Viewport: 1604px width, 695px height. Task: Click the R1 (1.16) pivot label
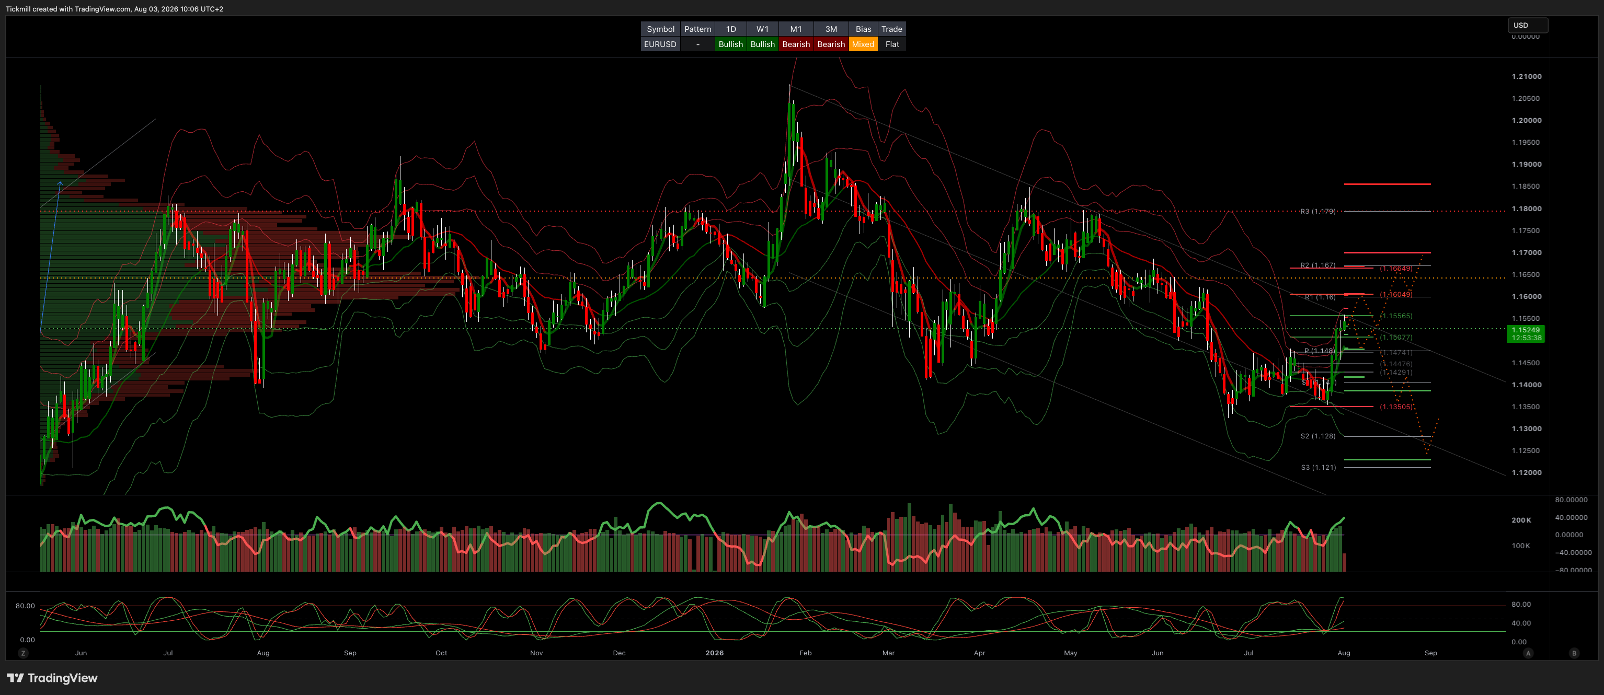(x=1320, y=297)
